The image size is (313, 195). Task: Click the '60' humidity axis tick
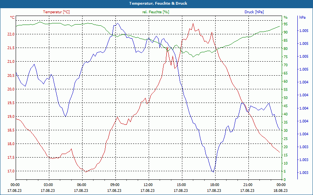tap(286, 82)
